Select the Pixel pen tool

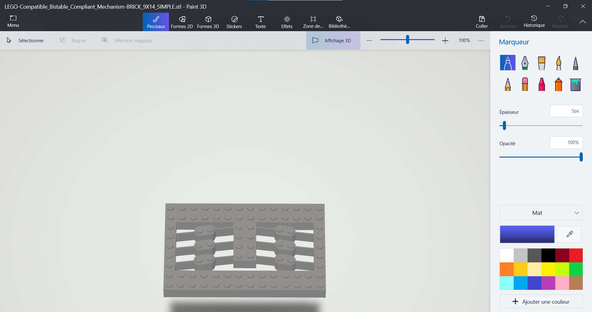click(x=575, y=63)
